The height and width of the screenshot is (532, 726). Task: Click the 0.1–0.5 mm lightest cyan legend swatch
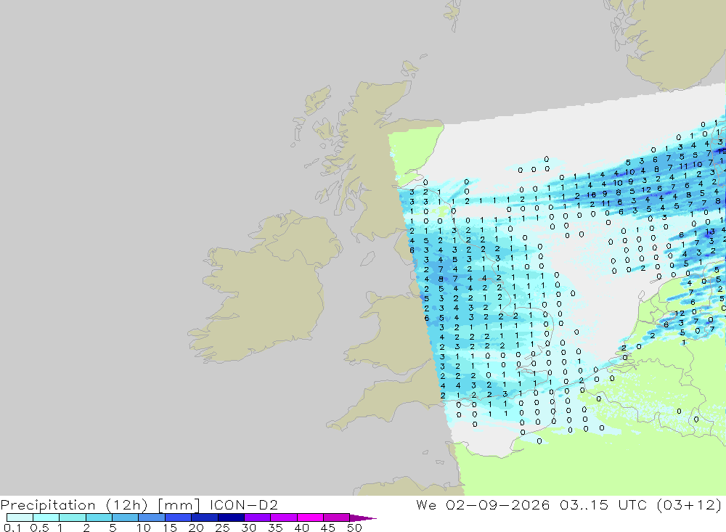20,517
